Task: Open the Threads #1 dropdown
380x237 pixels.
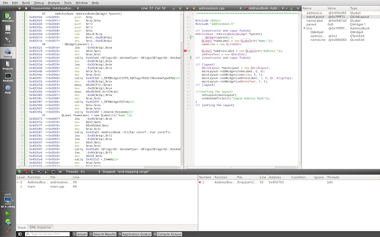Action: pos(83,172)
